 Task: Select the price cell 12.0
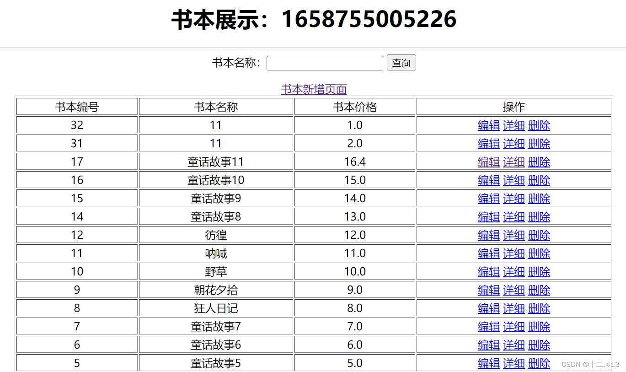(x=355, y=235)
